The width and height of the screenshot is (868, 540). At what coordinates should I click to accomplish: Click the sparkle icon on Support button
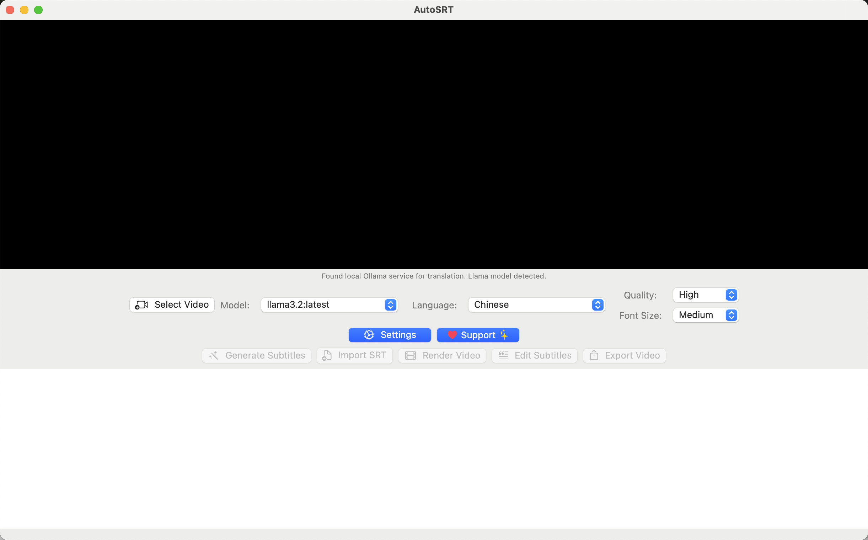tap(504, 335)
